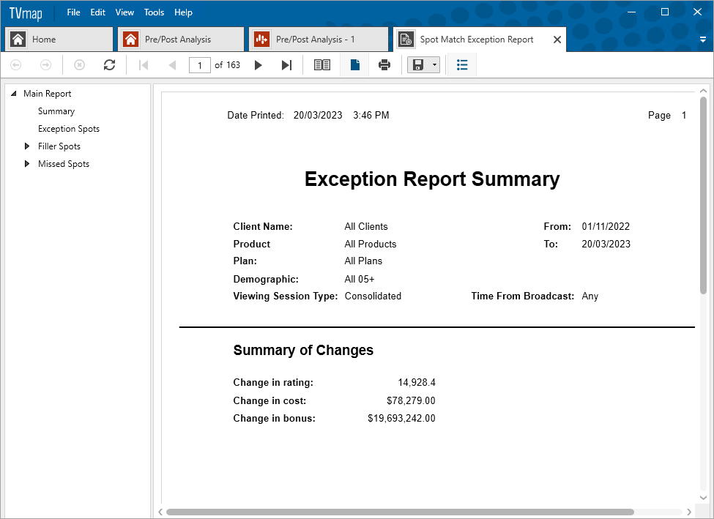Open the File menu
The image size is (714, 519).
pyautogui.click(x=73, y=12)
